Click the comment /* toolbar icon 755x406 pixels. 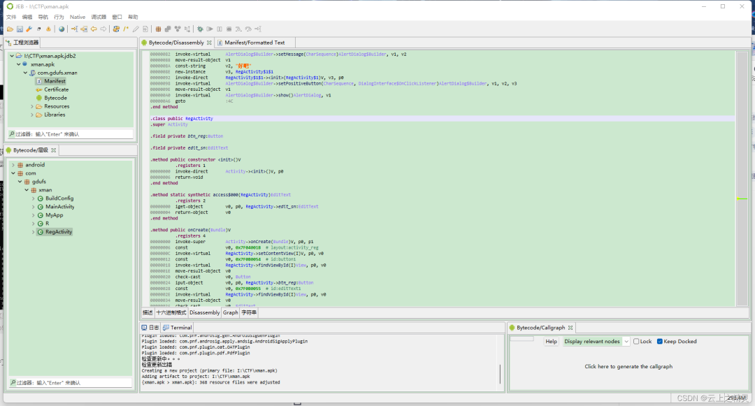pos(126,29)
